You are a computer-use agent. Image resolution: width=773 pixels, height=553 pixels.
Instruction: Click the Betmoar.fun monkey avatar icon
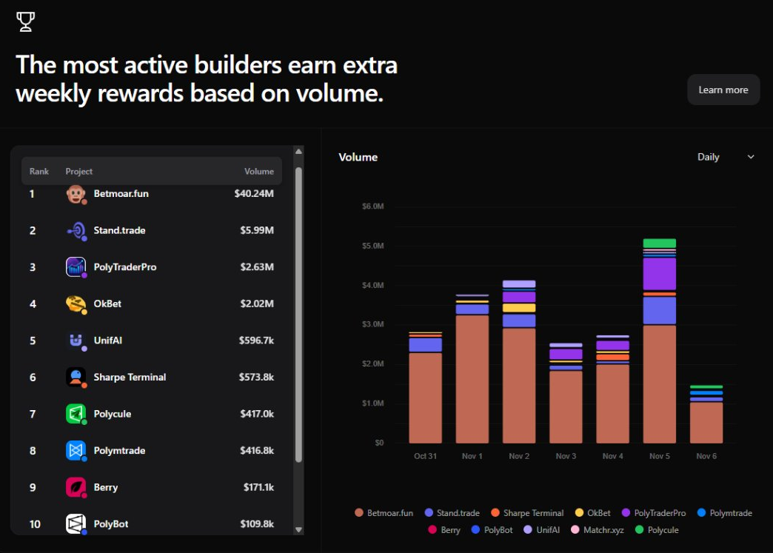tap(76, 194)
